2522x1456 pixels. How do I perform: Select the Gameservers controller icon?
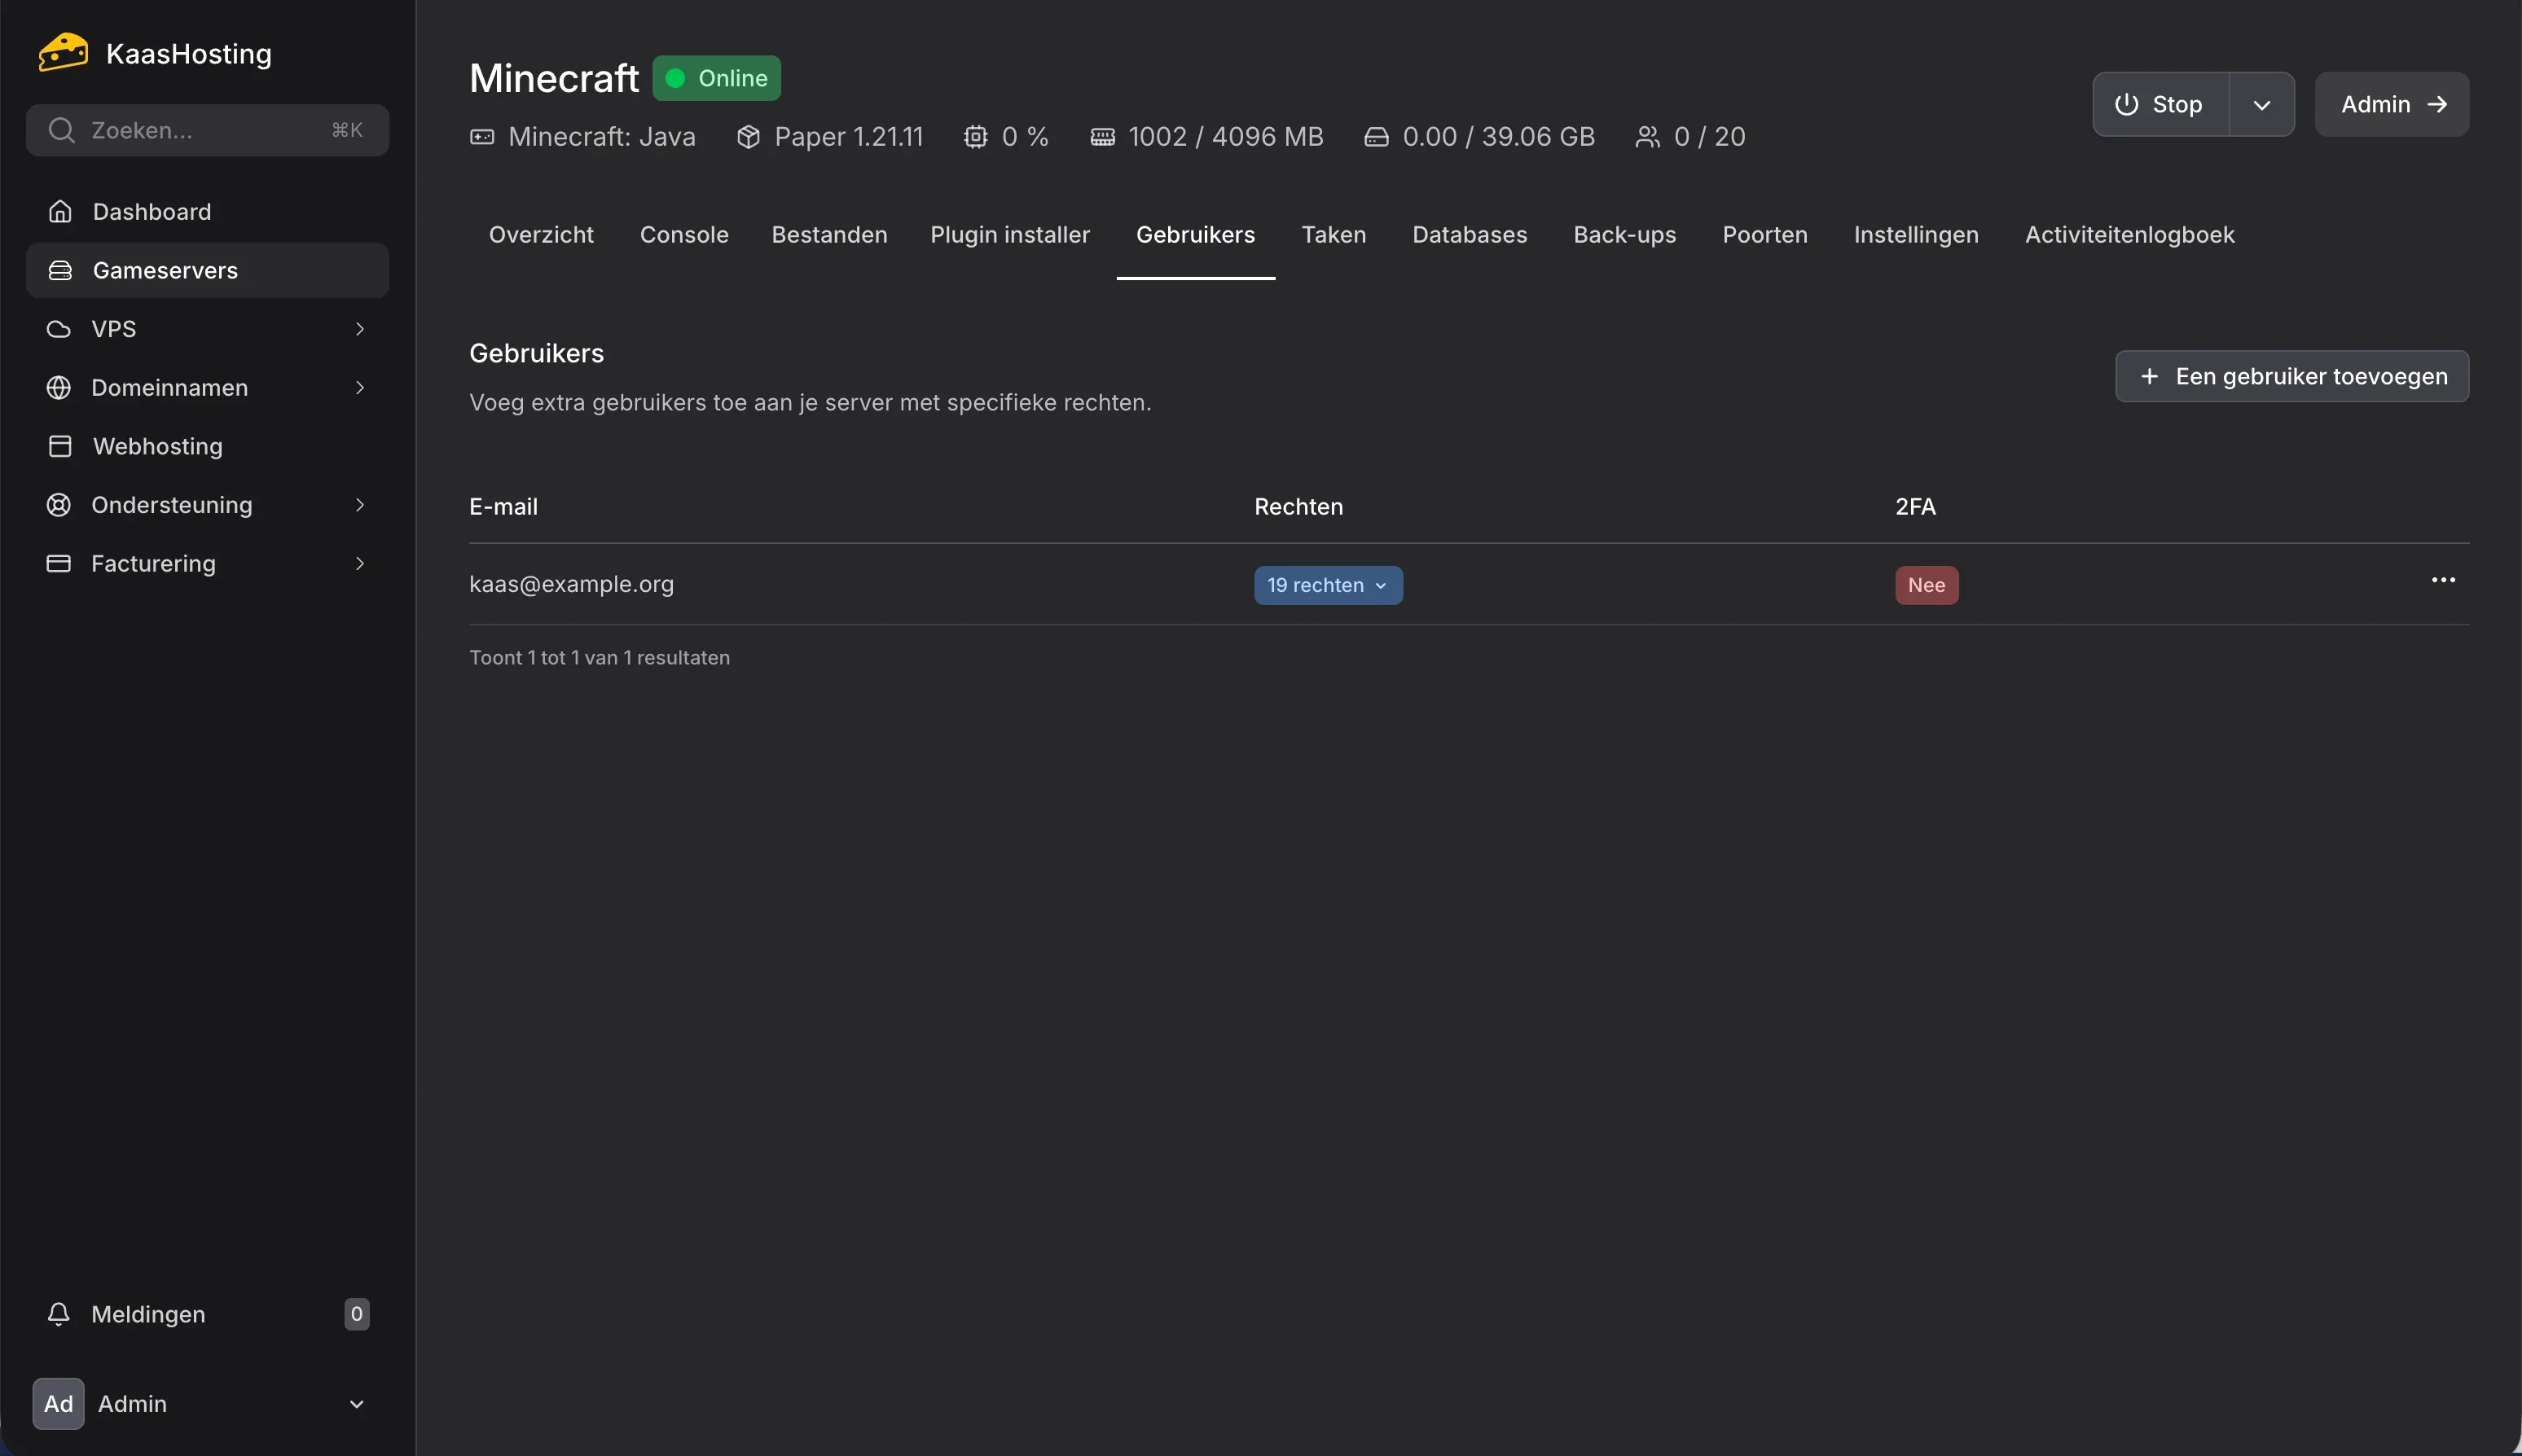click(60, 269)
